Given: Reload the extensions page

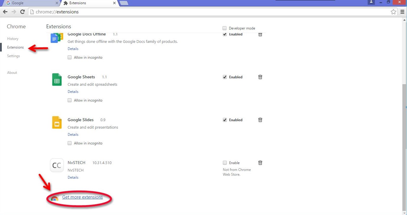Looking at the screenshot, I should [x=22, y=12].
